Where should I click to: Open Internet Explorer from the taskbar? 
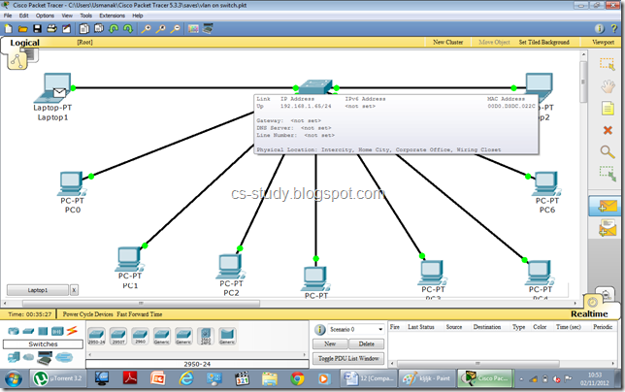tap(186, 378)
